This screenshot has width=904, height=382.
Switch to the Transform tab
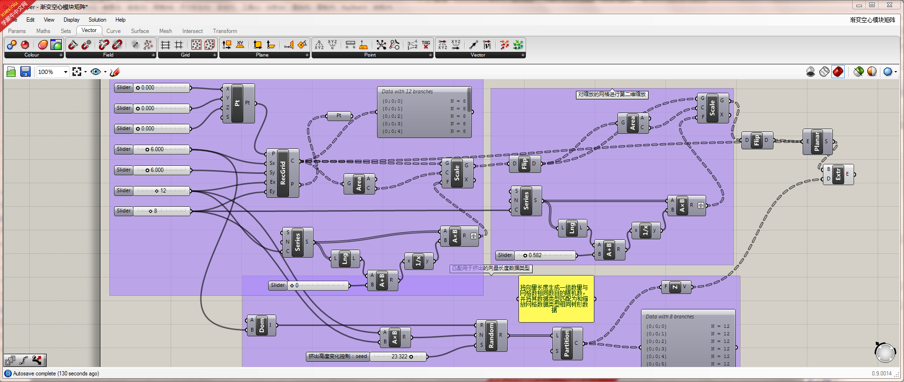225,31
